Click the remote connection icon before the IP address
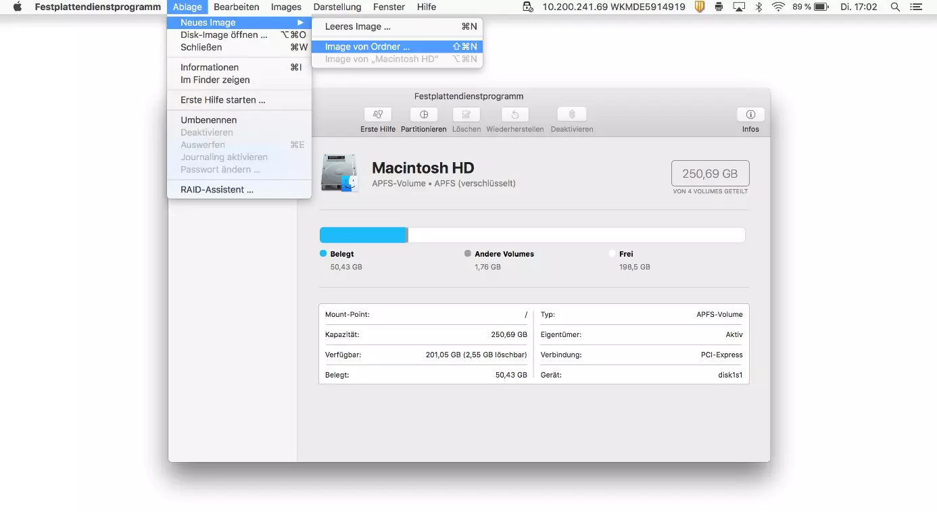The height and width of the screenshot is (512, 937). (529, 7)
